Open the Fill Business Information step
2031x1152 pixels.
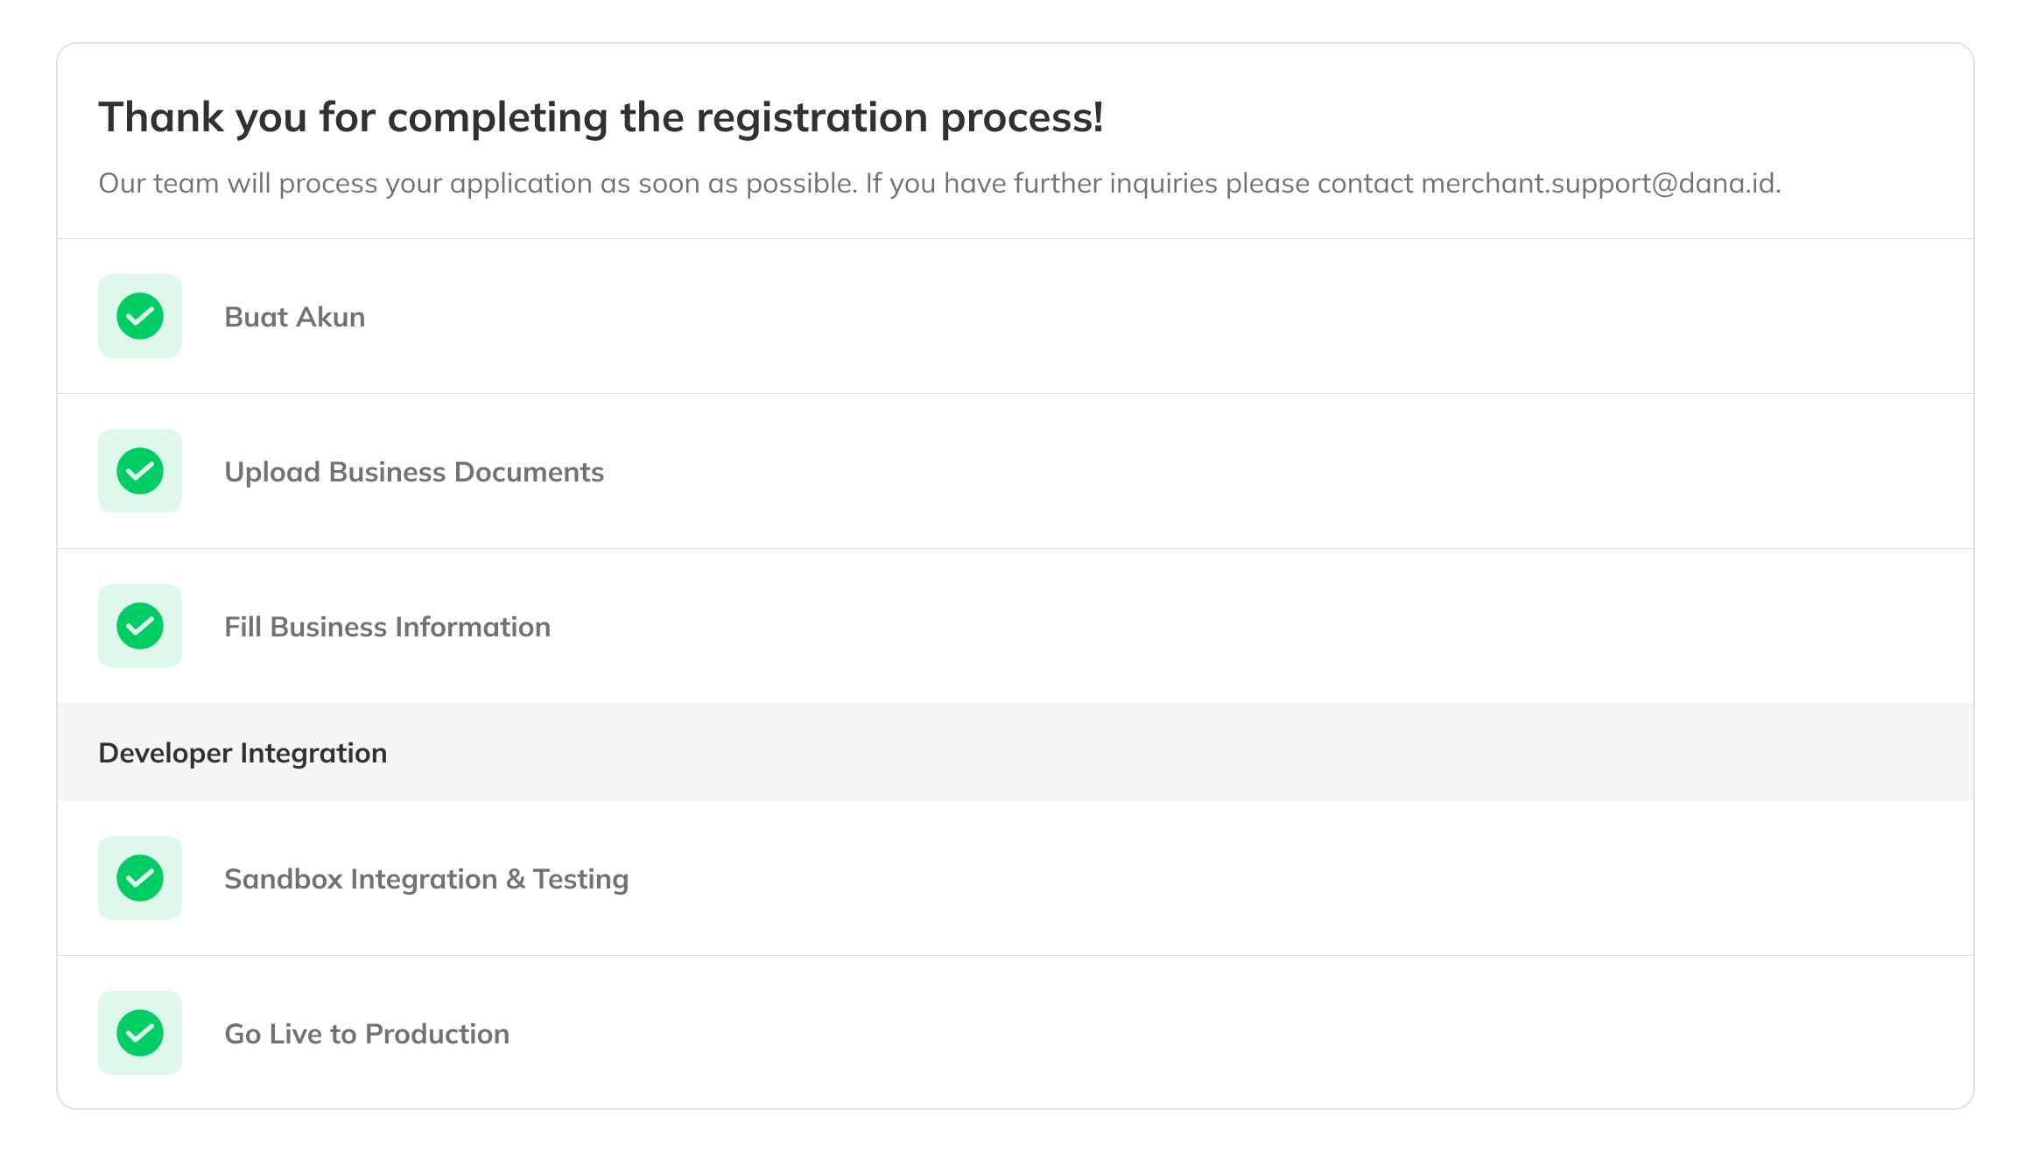point(387,627)
